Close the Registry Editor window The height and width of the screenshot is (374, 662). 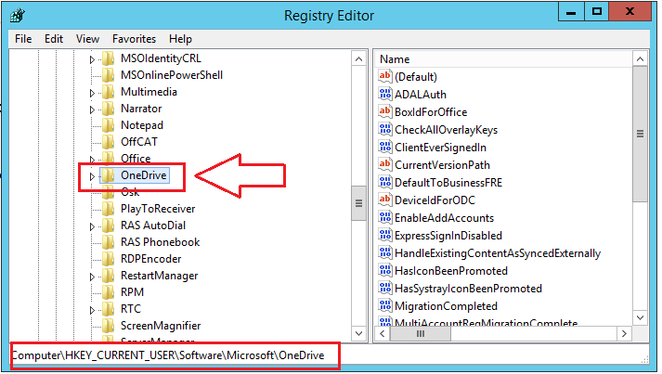630,12
